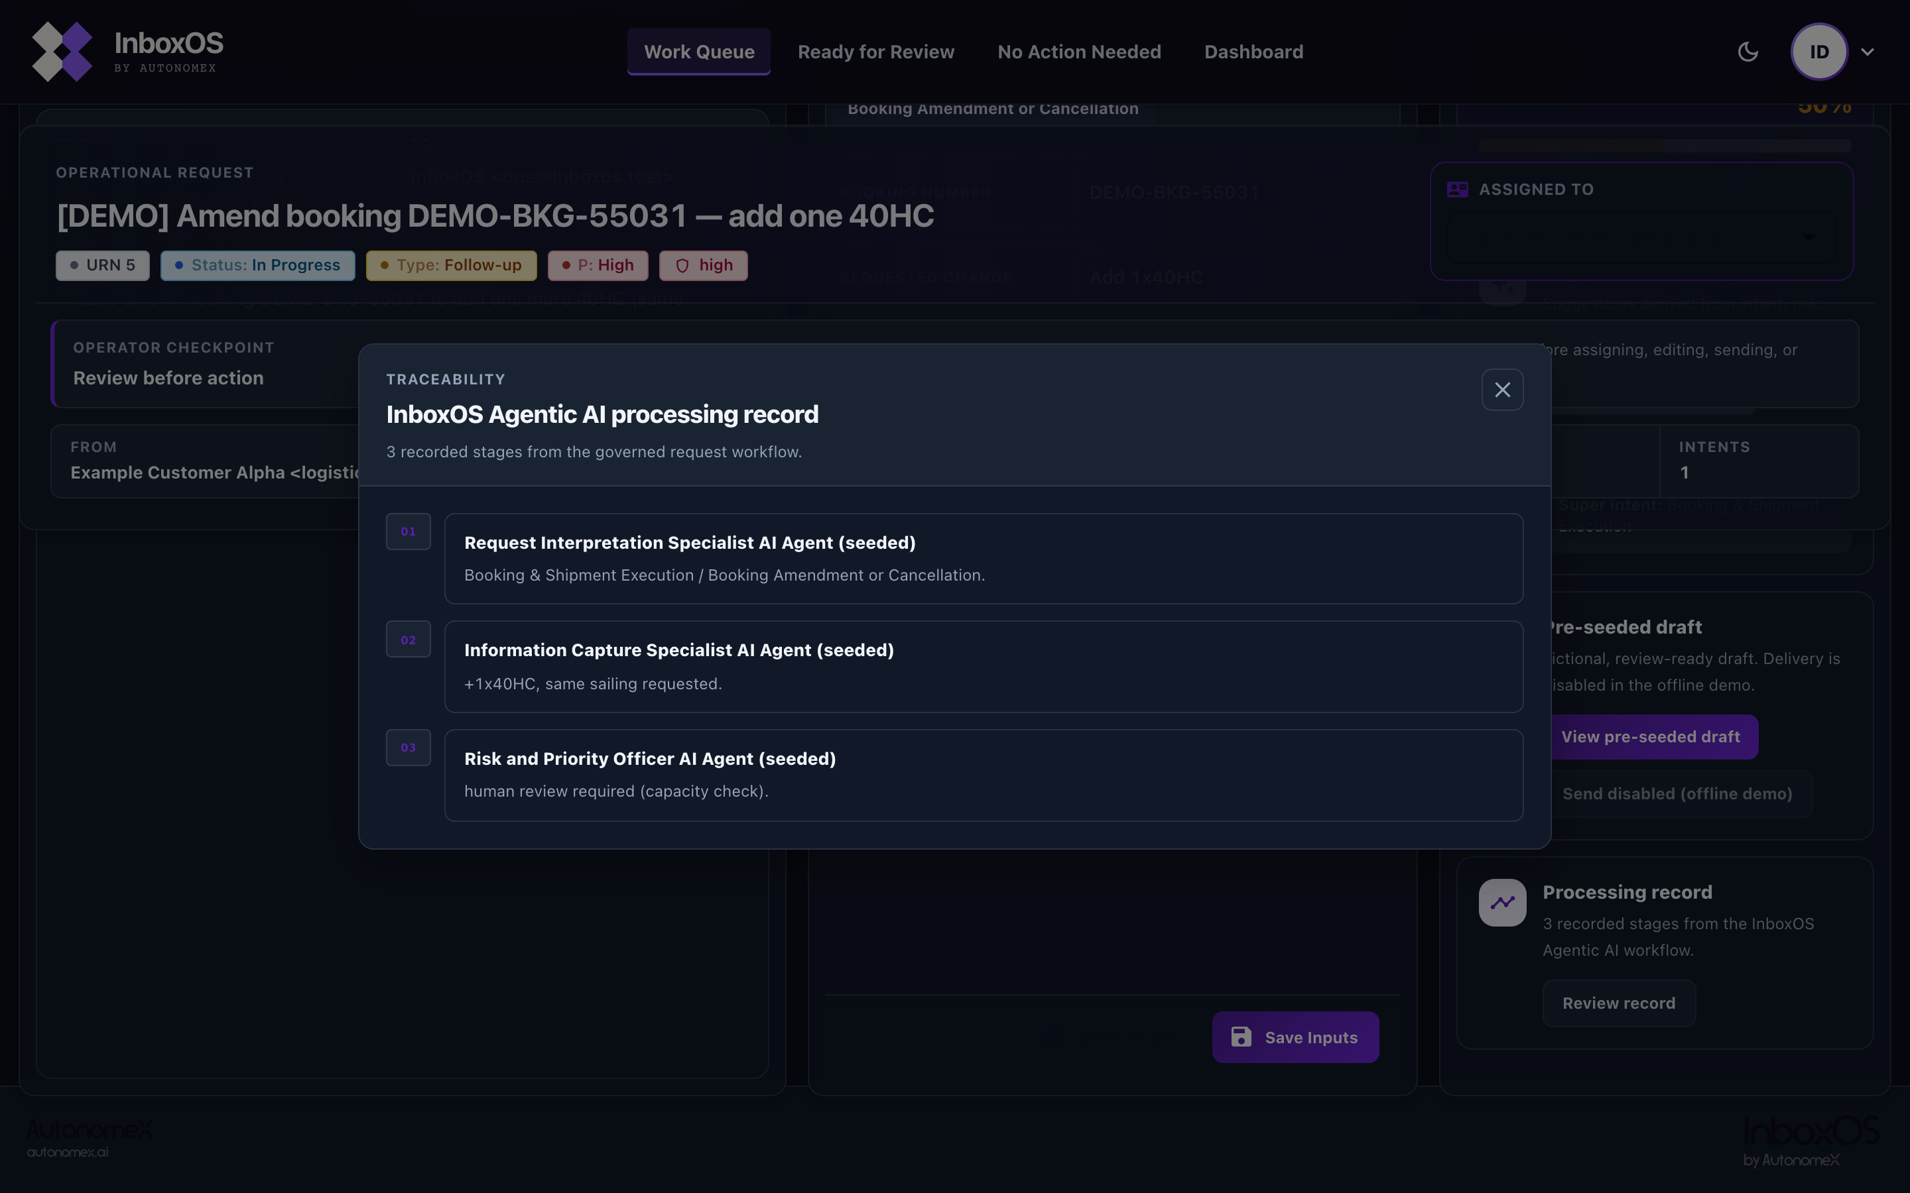Open the Ready for Review tab
Screen dimensions: 1910x1193
(875, 52)
